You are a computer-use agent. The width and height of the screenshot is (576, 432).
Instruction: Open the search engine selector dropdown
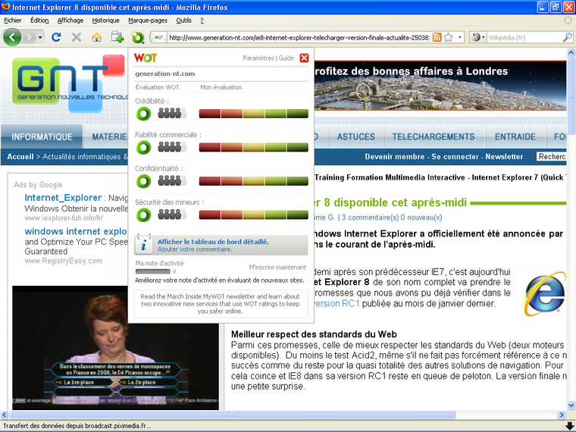pos(478,37)
